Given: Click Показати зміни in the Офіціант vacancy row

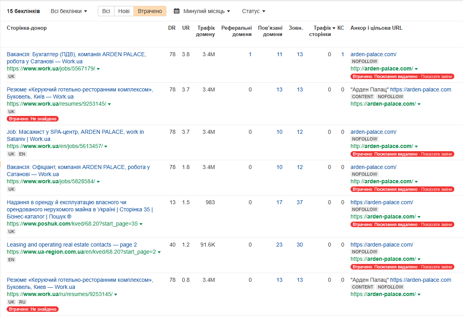Looking at the screenshot, I should (436, 189).
